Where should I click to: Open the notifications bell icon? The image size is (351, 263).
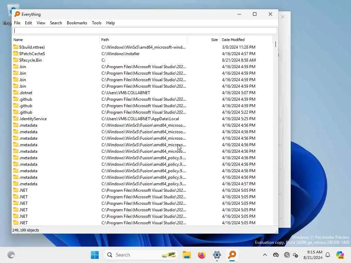(328, 255)
